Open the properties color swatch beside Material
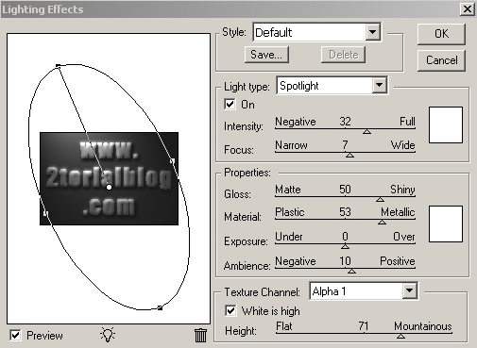Screen dimensions: 477x348 tap(446, 224)
